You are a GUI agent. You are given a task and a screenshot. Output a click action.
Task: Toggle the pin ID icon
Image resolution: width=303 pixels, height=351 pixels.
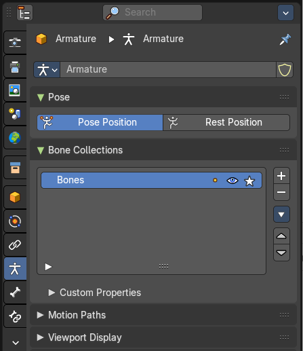click(x=285, y=39)
